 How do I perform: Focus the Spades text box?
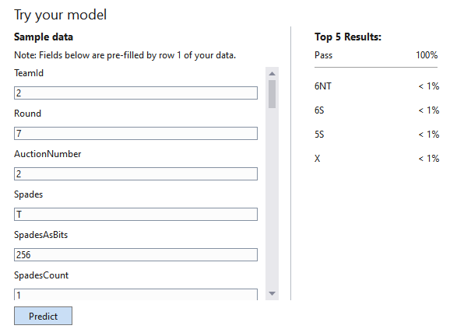135,214
